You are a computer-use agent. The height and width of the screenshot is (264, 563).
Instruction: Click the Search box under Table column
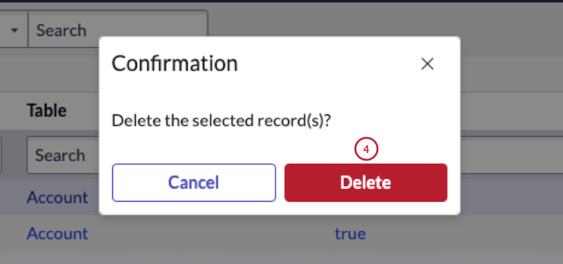tap(63, 156)
